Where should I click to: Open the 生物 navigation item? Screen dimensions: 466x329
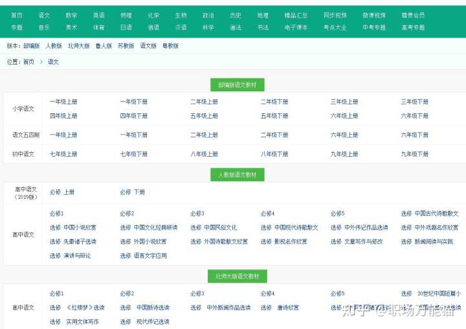pos(181,15)
